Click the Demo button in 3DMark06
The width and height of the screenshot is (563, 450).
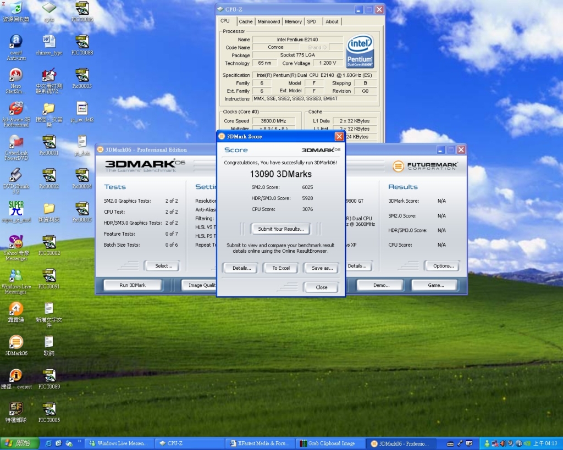(381, 285)
